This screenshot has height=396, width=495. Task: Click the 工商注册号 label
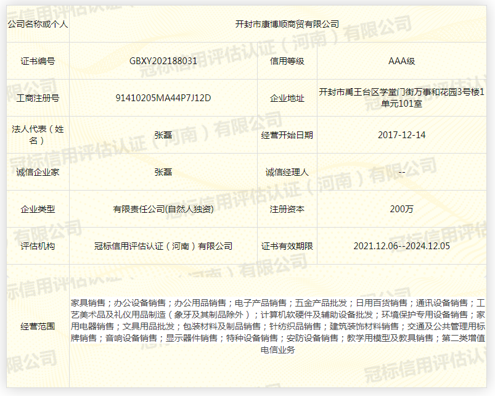point(38,98)
